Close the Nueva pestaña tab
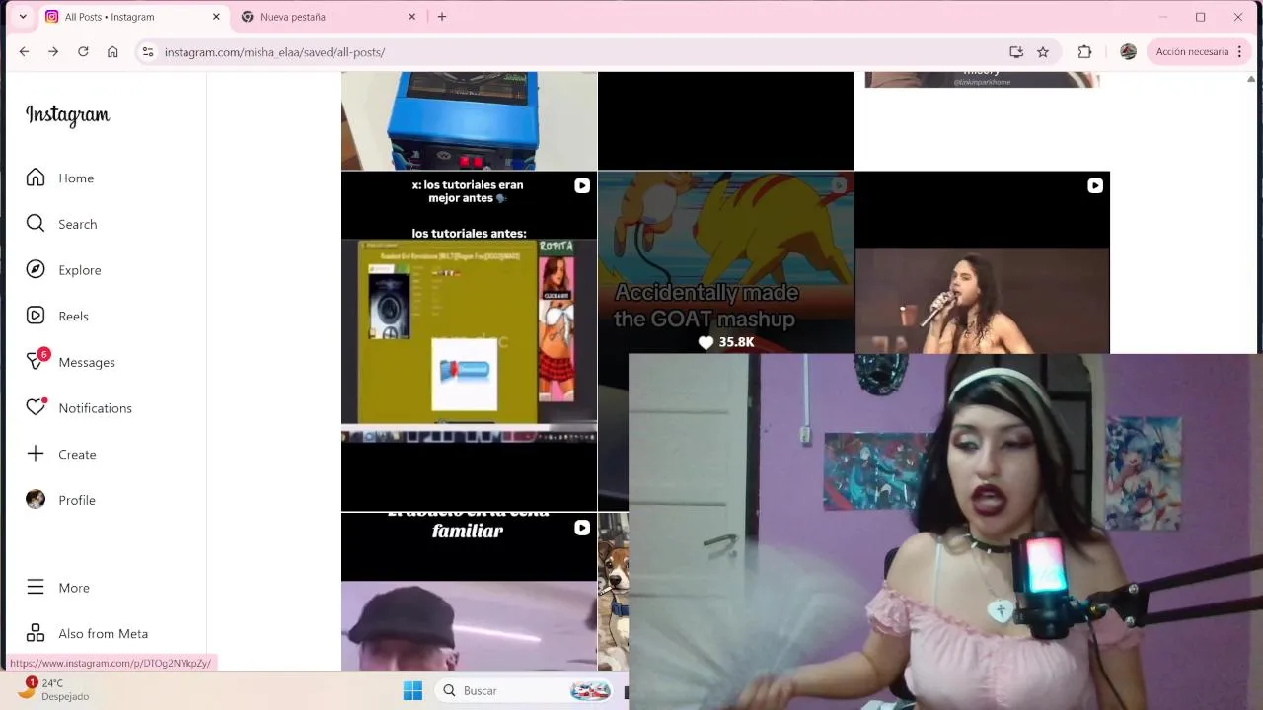Image resolution: width=1263 pixels, height=710 pixels. (x=412, y=17)
